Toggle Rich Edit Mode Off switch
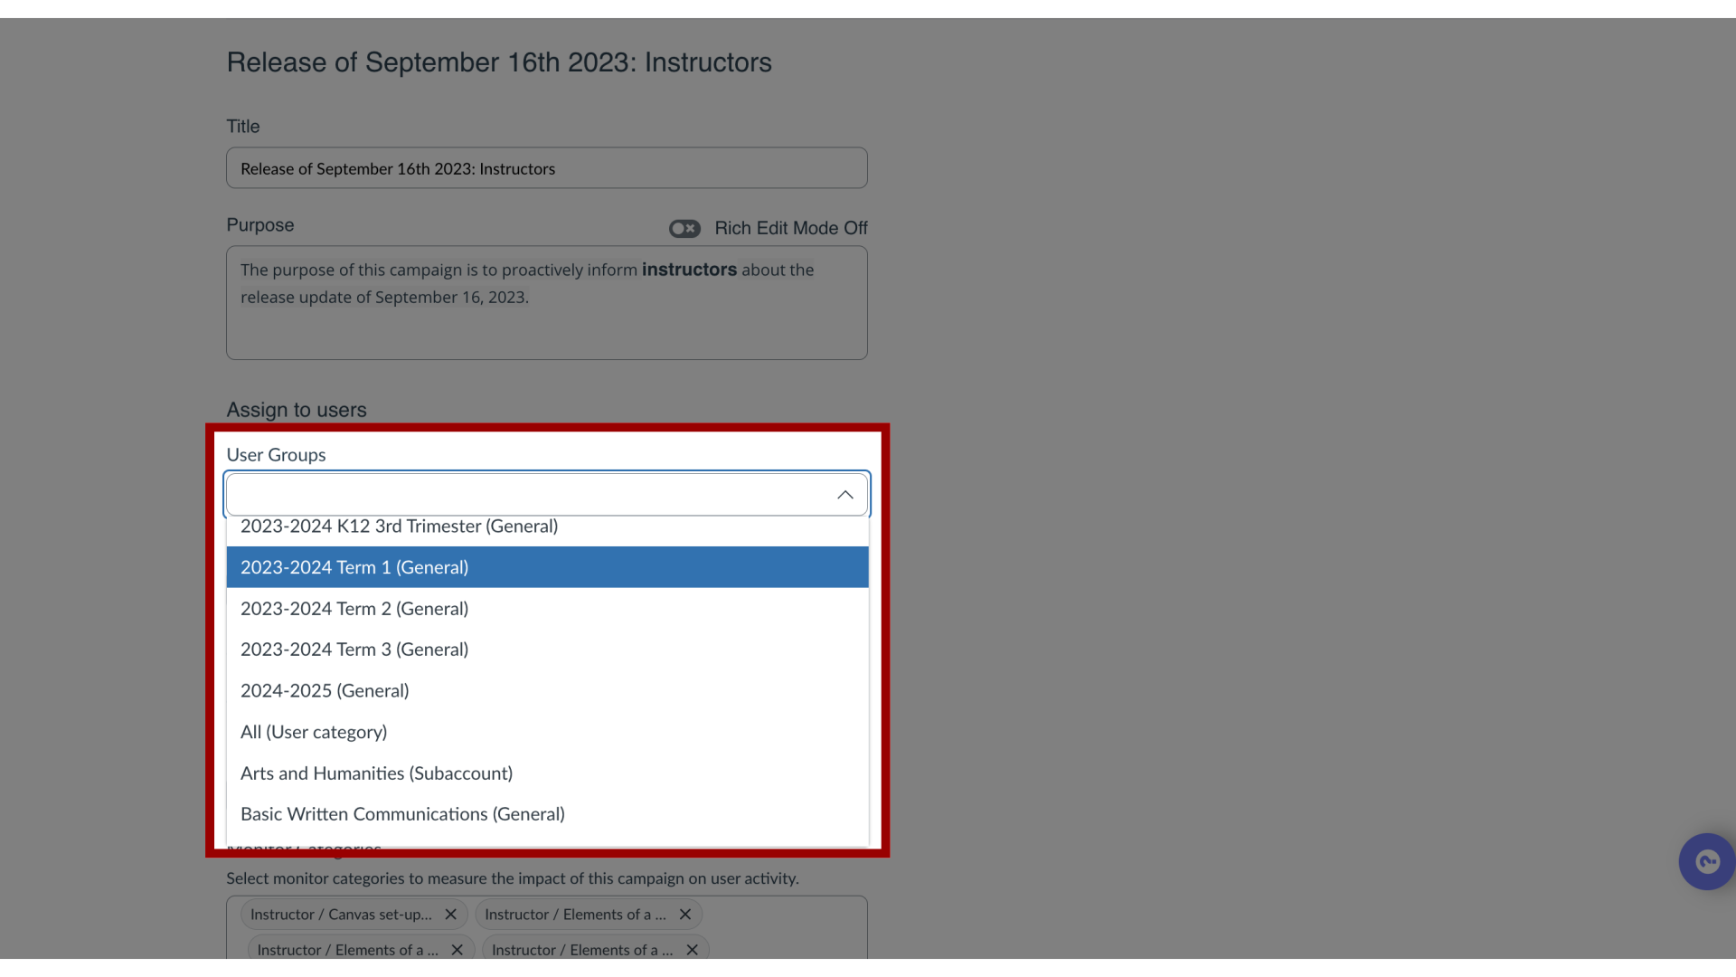The image size is (1736, 977). point(684,228)
